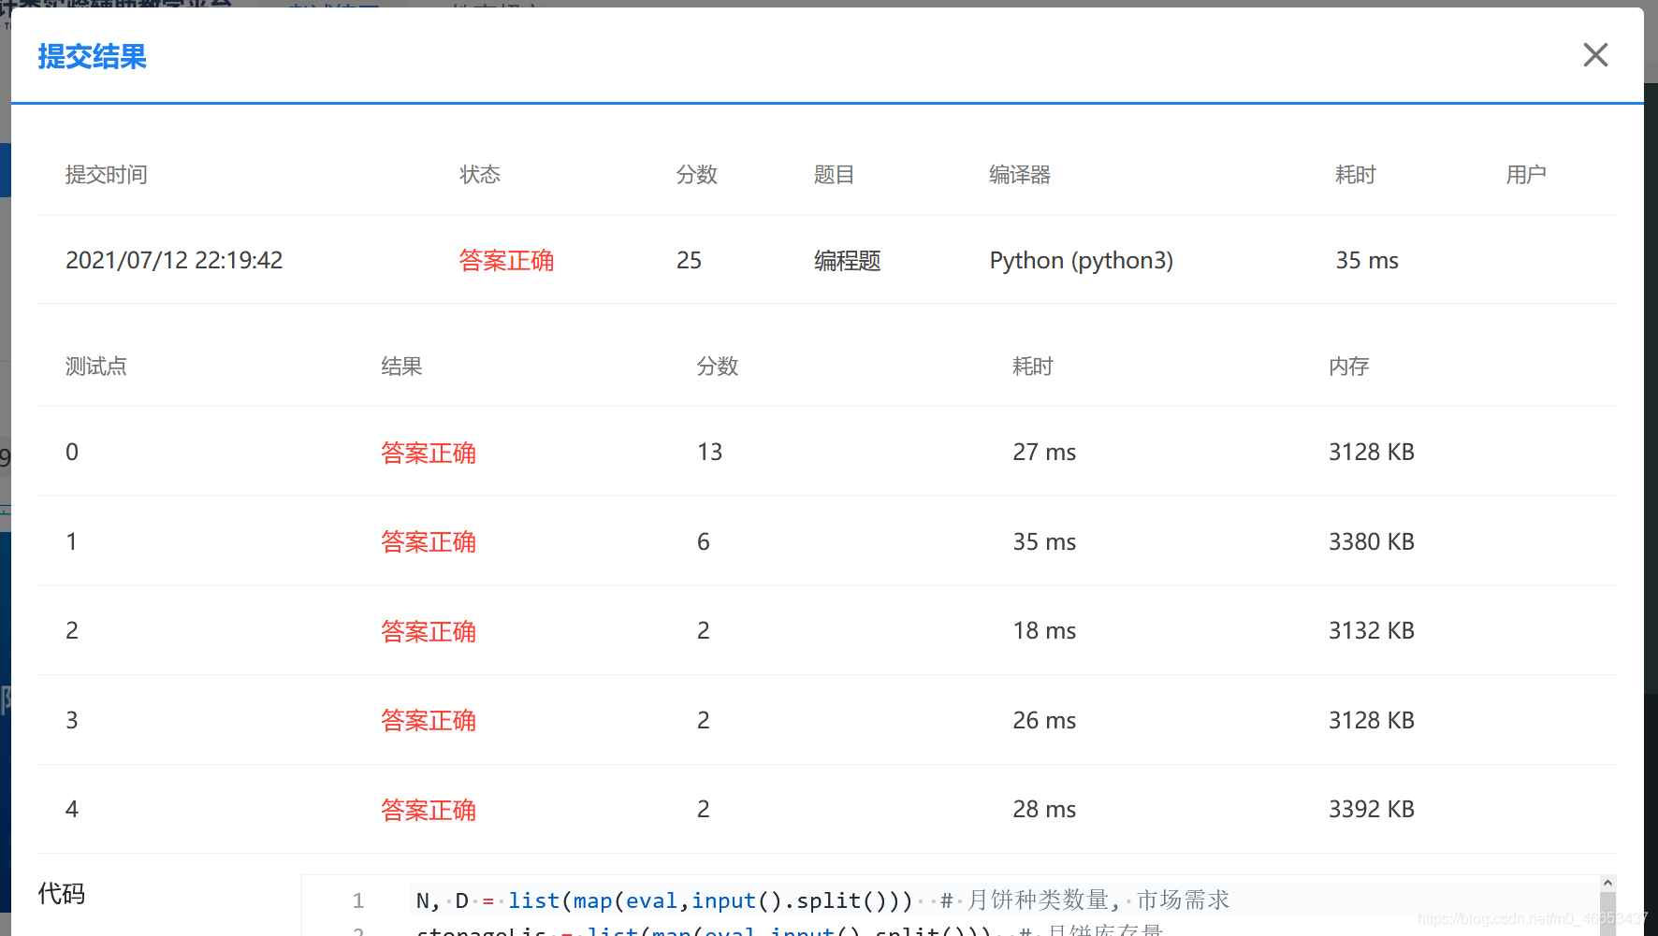The width and height of the screenshot is (1658, 936).
Task: Open the 答案正确 result for test point 3
Action: point(429,720)
